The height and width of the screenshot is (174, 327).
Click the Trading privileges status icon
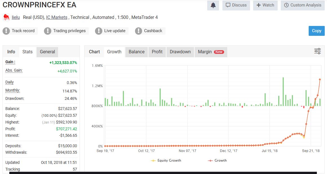48,31
